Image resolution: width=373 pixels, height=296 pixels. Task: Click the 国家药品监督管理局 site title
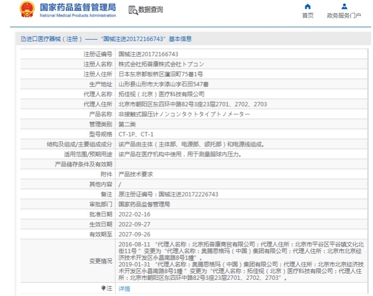(77, 7)
